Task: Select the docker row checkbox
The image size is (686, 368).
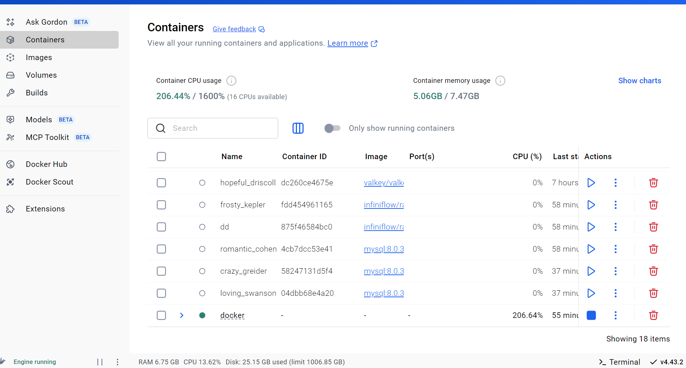Action: [161, 315]
